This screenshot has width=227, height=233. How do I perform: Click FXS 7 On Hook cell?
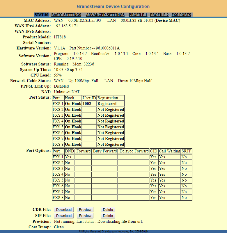coord(73,139)
